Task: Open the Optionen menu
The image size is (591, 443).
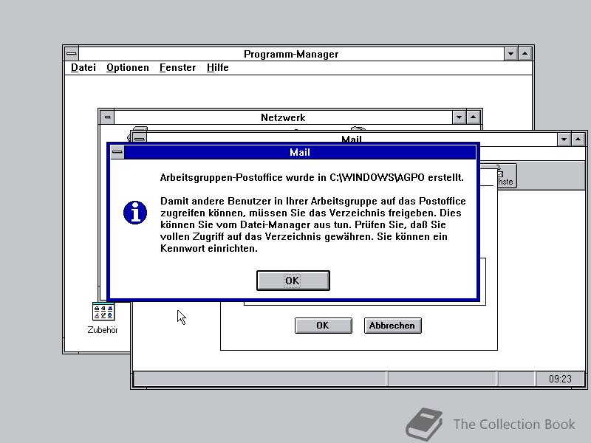Action: click(x=127, y=68)
